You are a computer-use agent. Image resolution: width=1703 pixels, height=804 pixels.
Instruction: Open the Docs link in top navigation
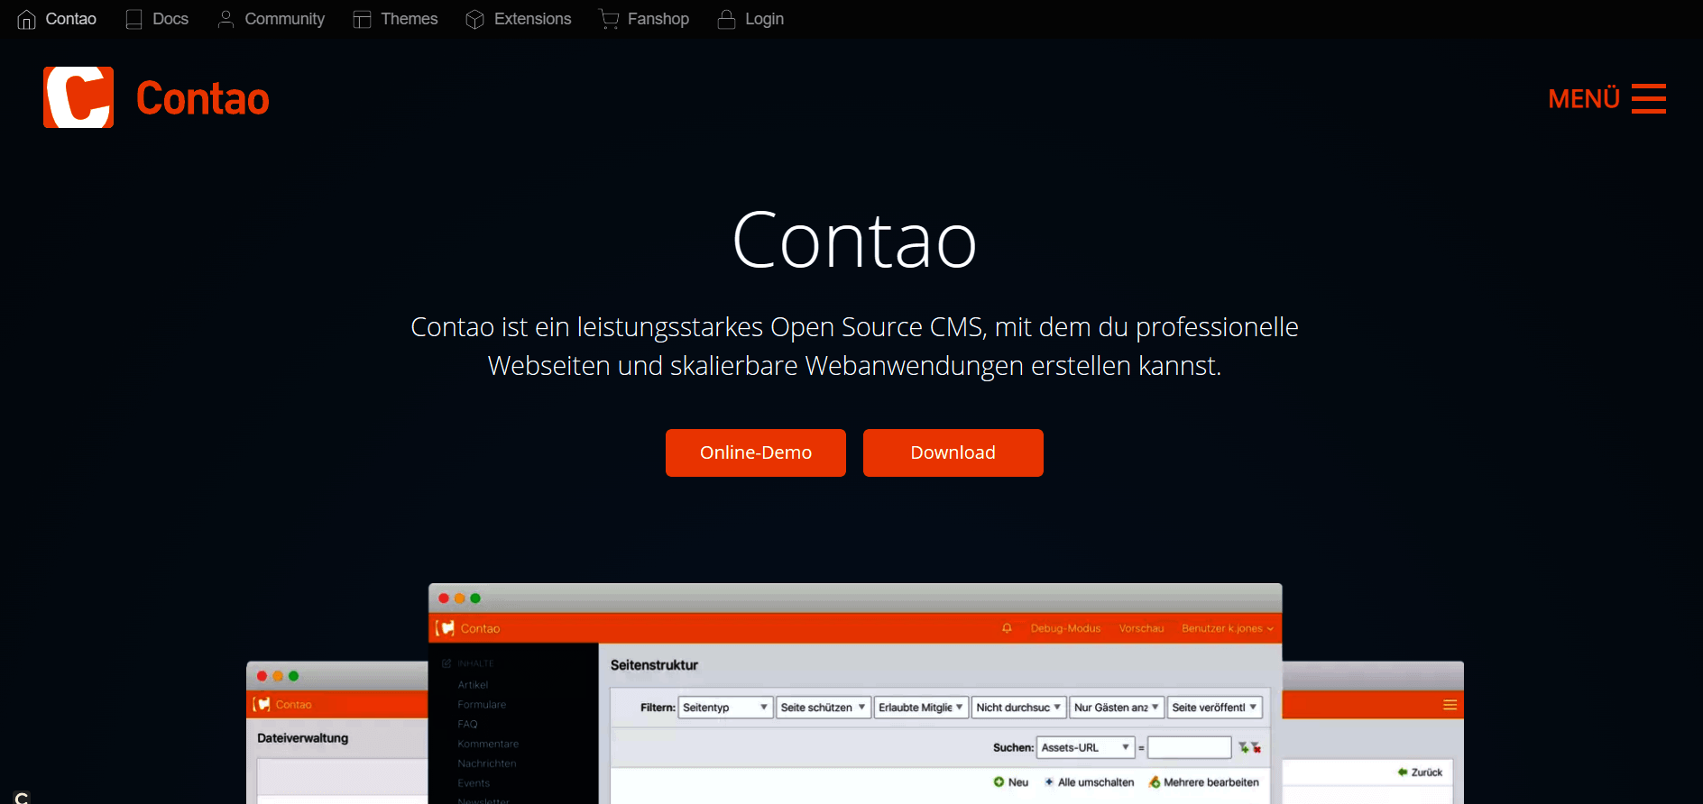tap(170, 19)
